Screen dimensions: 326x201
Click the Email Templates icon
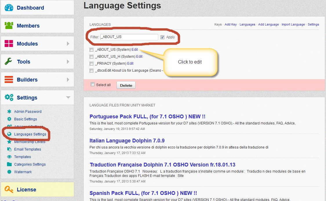point(9,149)
